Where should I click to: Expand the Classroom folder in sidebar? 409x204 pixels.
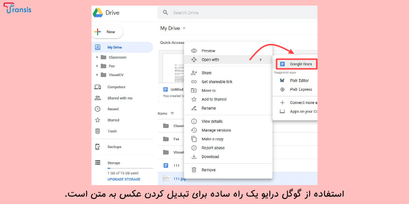(x=97, y=57)
